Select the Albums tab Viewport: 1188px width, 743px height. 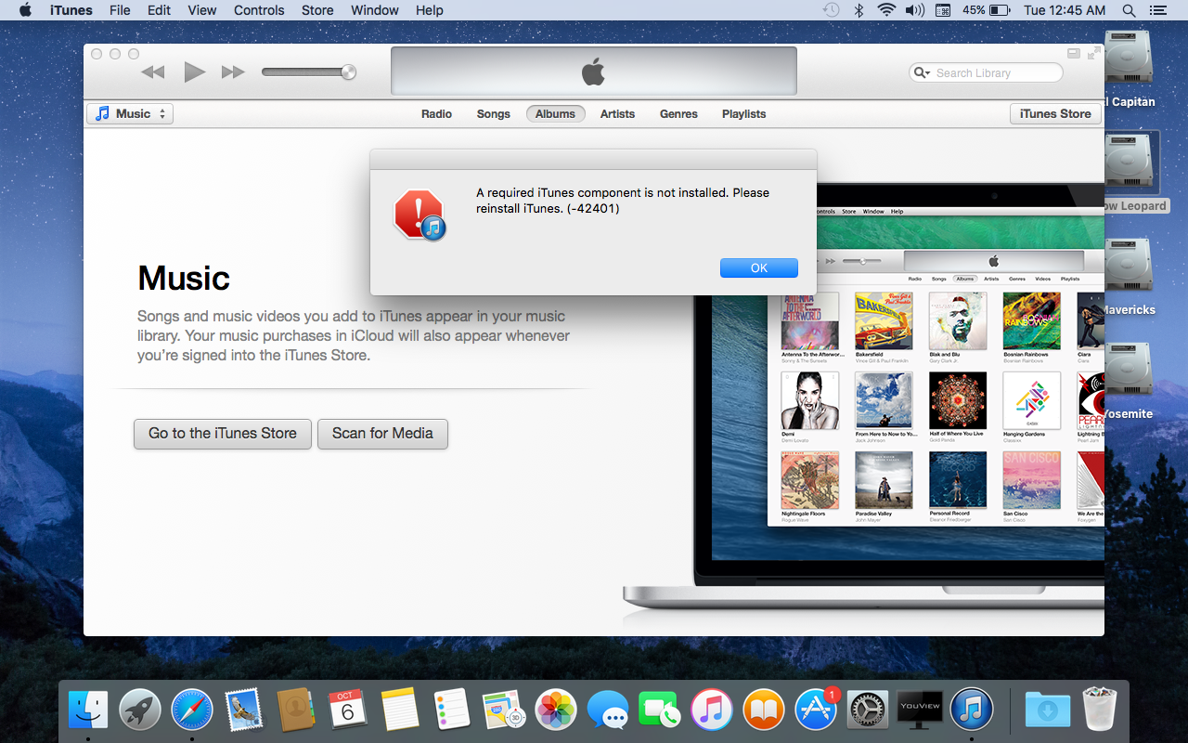pyautogui.click(x=555, y=114)
